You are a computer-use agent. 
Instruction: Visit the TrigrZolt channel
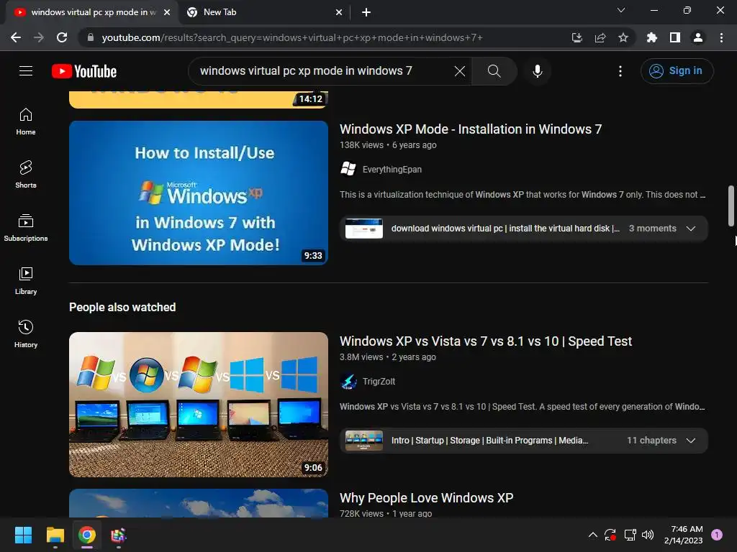[x=379, y=382]
